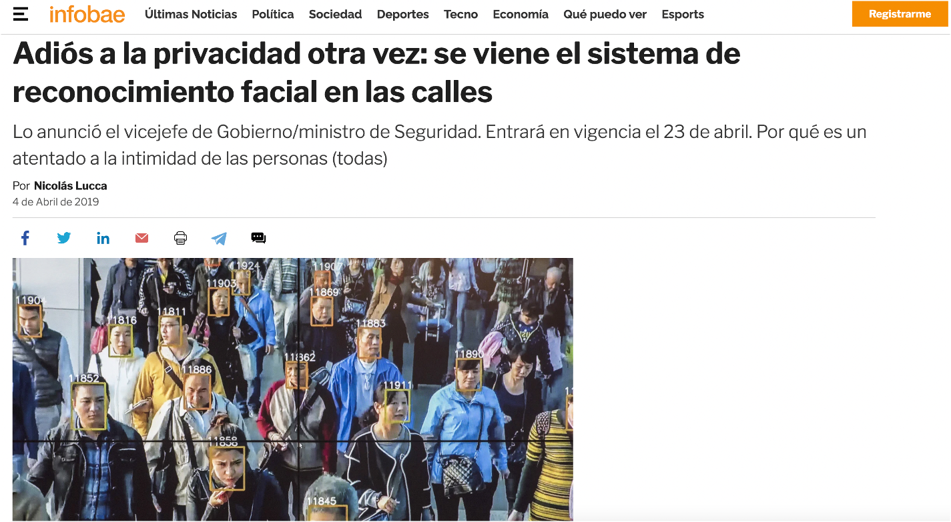
Task: Go to Últimas Noticias section
Action: coord(191,14)
